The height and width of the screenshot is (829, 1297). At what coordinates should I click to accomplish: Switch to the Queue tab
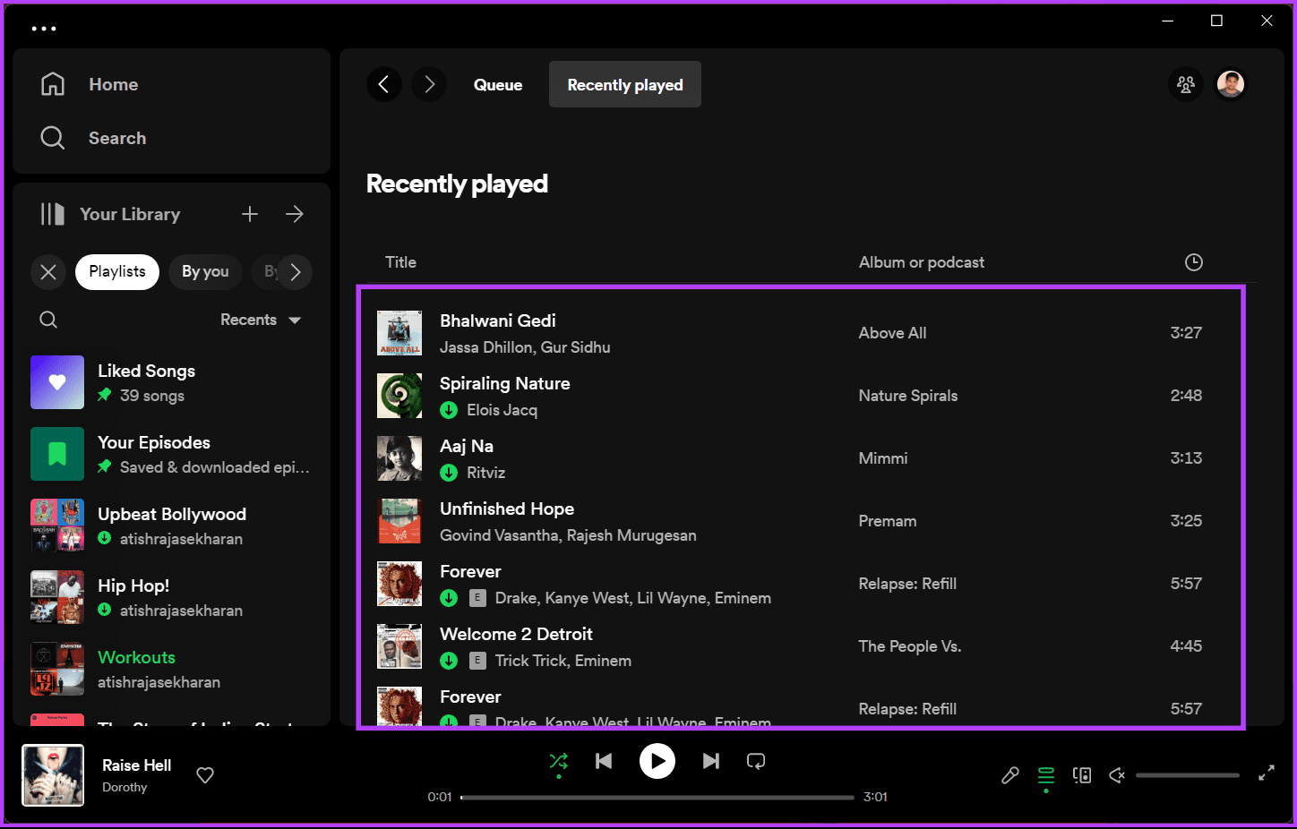[x=498, y=85]
